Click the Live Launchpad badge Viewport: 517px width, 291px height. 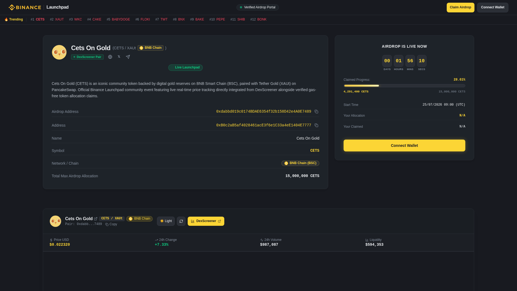click(186, 68)
